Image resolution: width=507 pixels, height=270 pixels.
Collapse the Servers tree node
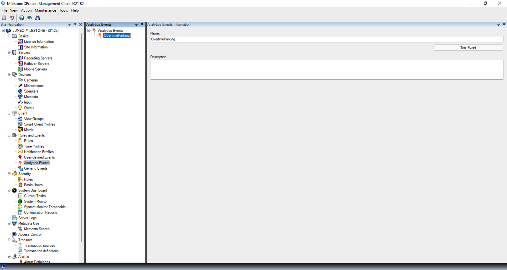(x=9, y=53)
